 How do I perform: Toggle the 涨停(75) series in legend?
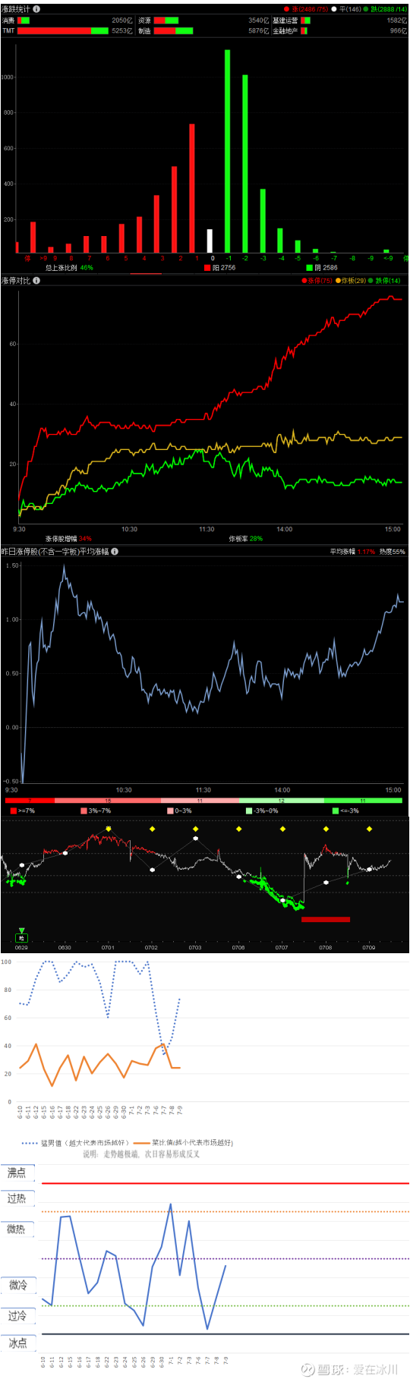pos(317,281)
